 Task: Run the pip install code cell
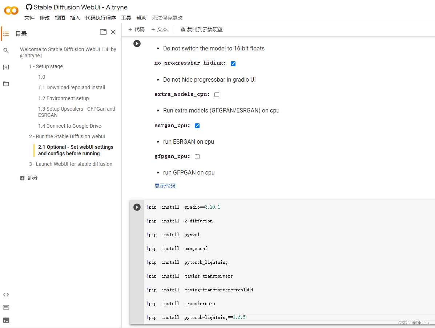click(137, 207)
